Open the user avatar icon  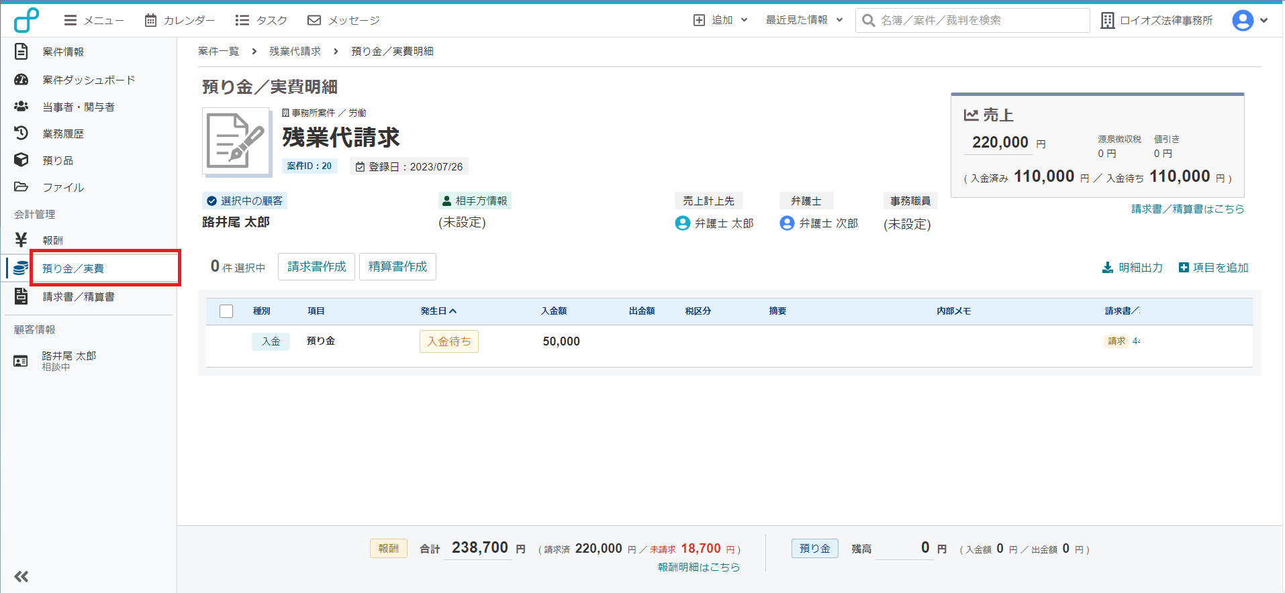1243,20
